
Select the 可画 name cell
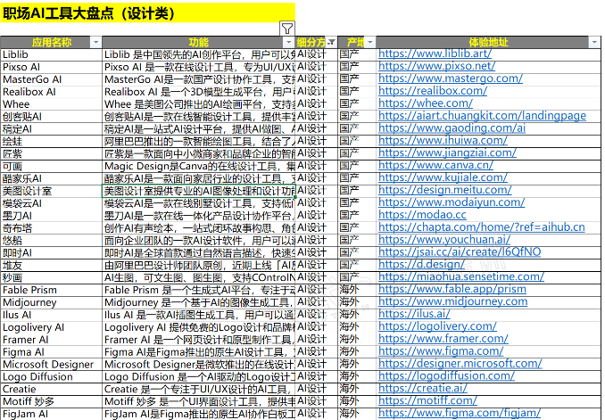tap(52, 166)
